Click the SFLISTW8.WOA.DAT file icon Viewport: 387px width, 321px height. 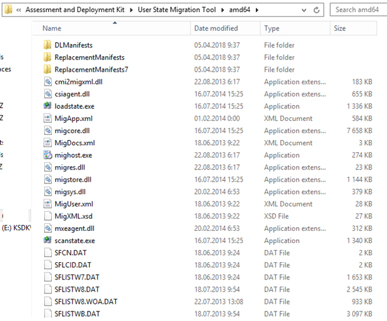pos(47,302)
